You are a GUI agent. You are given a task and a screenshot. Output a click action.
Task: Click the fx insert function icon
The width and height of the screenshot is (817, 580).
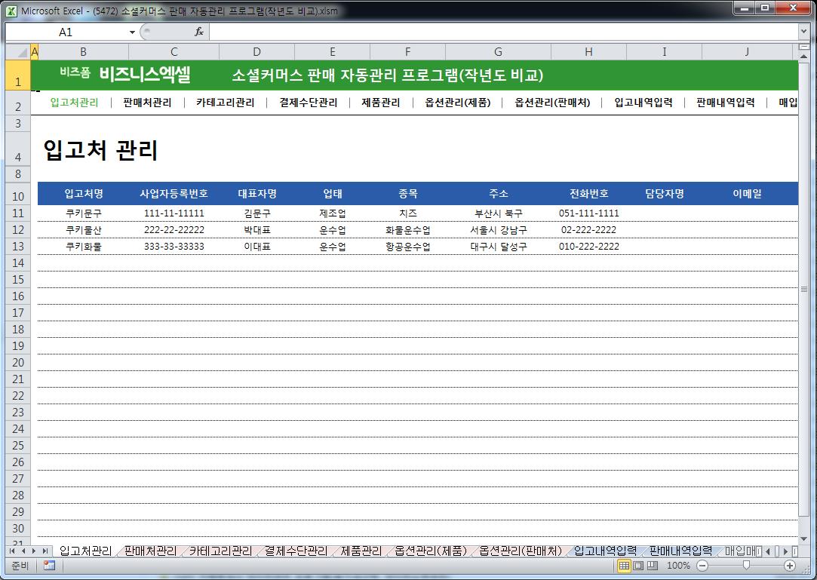(x=199, y=32)
